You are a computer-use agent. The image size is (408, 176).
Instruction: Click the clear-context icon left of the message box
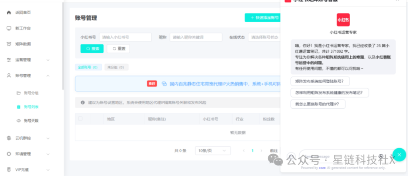pyautogui.click(x=291, y=156)
